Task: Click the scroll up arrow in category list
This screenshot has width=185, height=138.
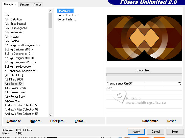Action: pos(50,11)
